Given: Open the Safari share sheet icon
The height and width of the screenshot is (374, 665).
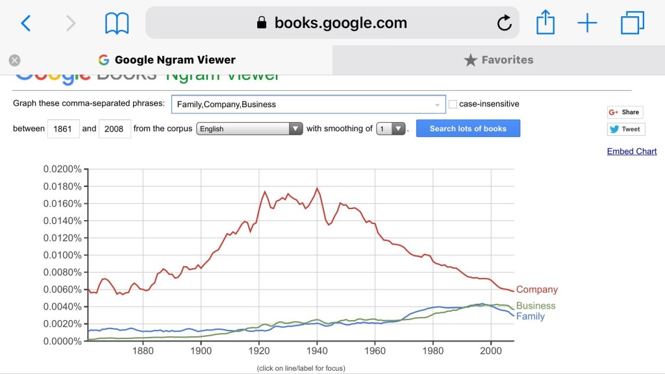Looking at the screenshot, I should click(546, 23).
